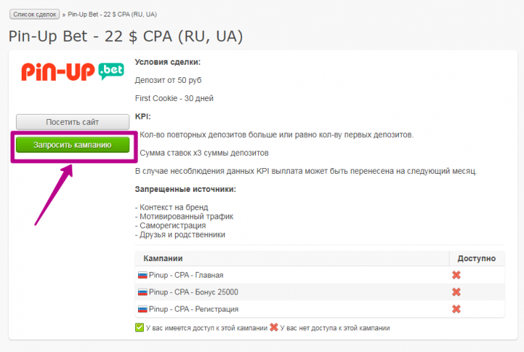
Task: Select the Pinup - CPA - Регистрация campaign row
Action: (x=319, y=309)
